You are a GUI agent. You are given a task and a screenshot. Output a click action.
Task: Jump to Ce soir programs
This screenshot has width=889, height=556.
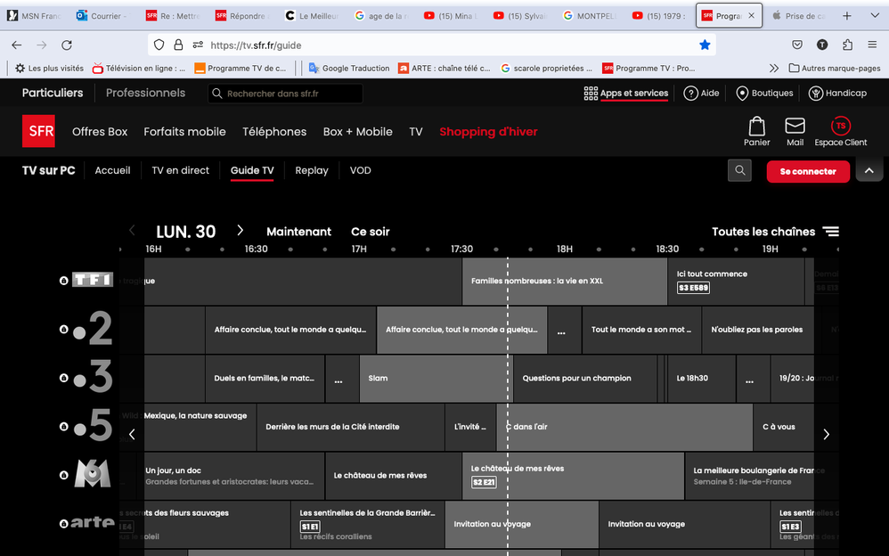pyautogui.click(x=370, y=232)
